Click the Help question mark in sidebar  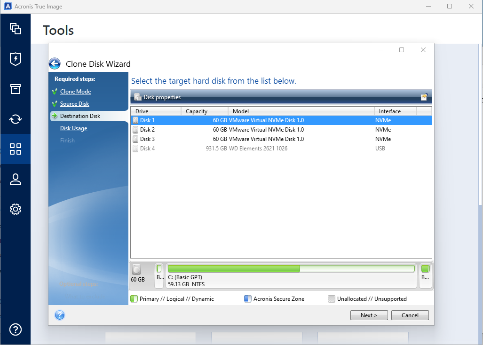tap(16, 329)
